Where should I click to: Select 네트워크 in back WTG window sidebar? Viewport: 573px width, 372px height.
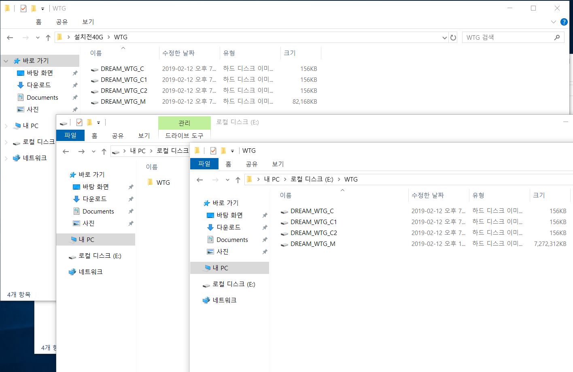click(x=34, y=158)
